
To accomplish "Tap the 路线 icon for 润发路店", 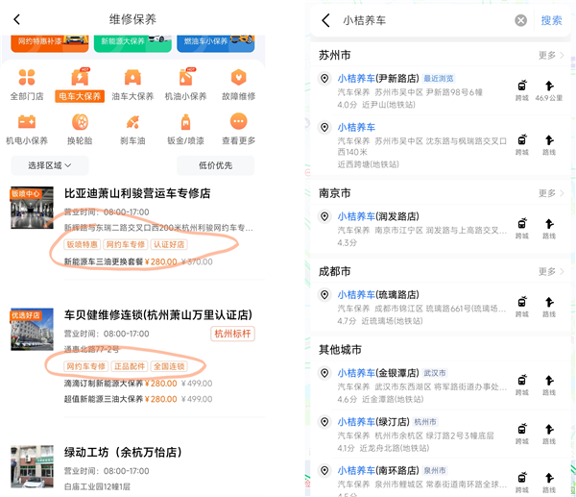I will tap(549, 229).
